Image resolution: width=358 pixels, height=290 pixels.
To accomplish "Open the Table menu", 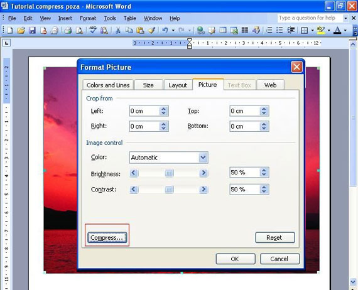I will [130, 18].
